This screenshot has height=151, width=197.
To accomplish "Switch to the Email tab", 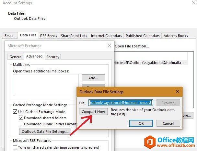I will [9, 36].
